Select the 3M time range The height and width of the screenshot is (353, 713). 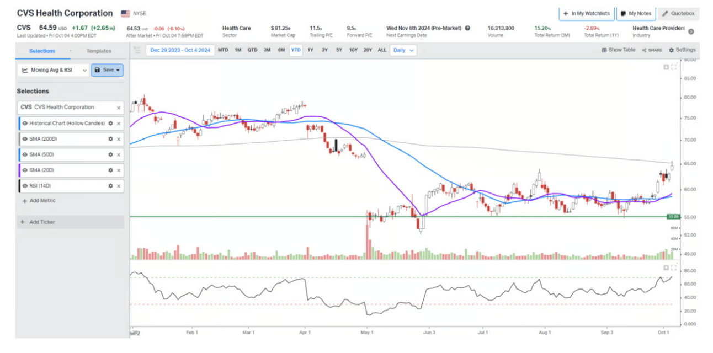pos(267,50)
